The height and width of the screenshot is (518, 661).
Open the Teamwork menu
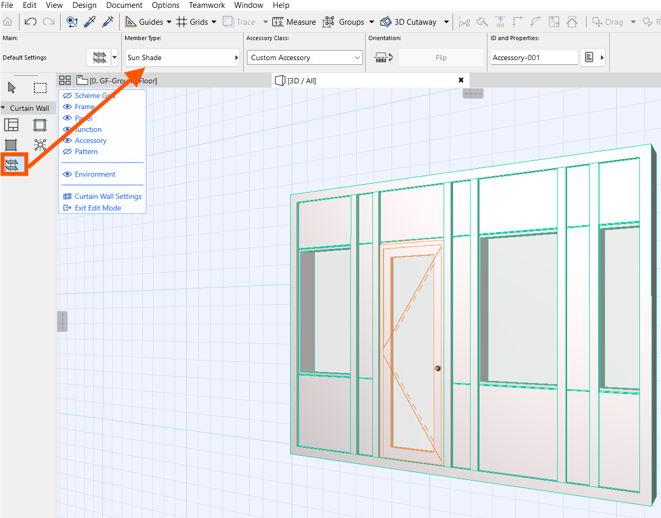tap(207, 5)
